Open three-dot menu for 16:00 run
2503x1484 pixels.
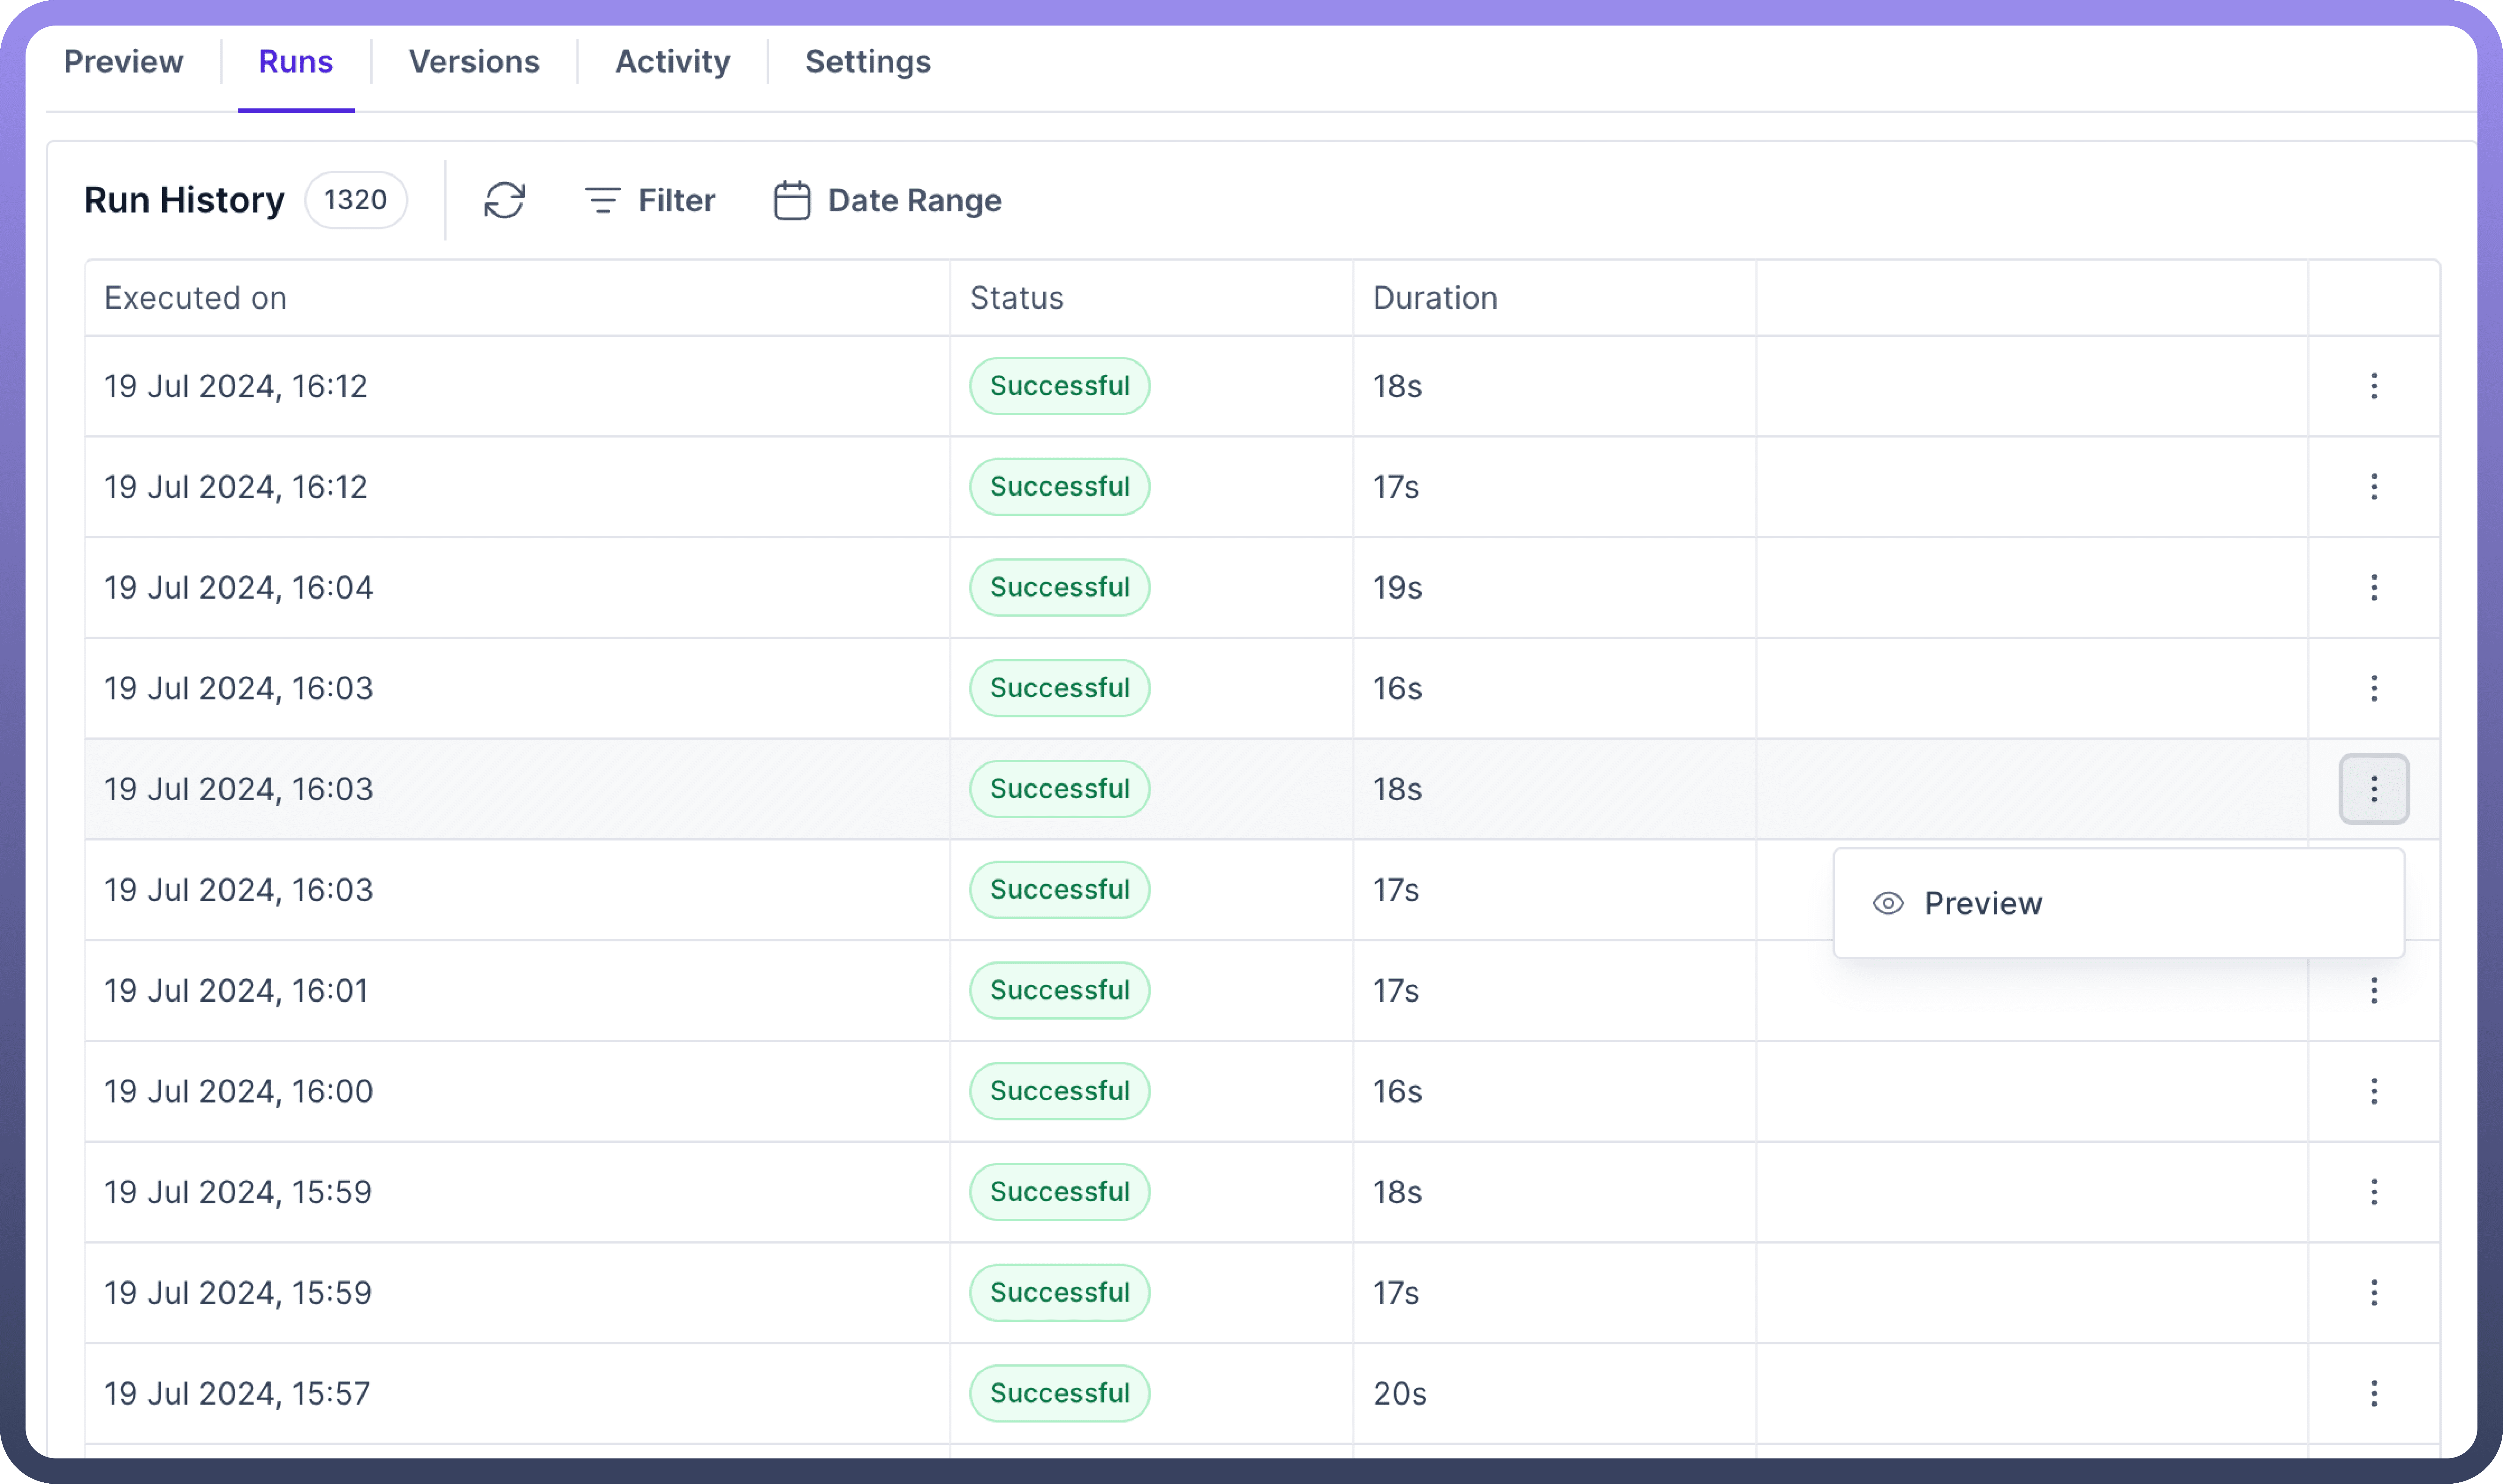[2373, 1091]
